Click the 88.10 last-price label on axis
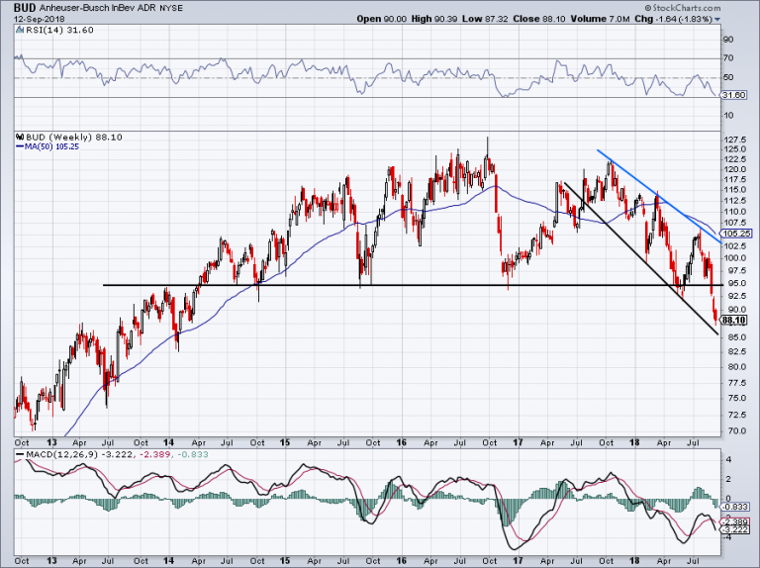Viewport: 760px width, 568px height. point(733,320)
